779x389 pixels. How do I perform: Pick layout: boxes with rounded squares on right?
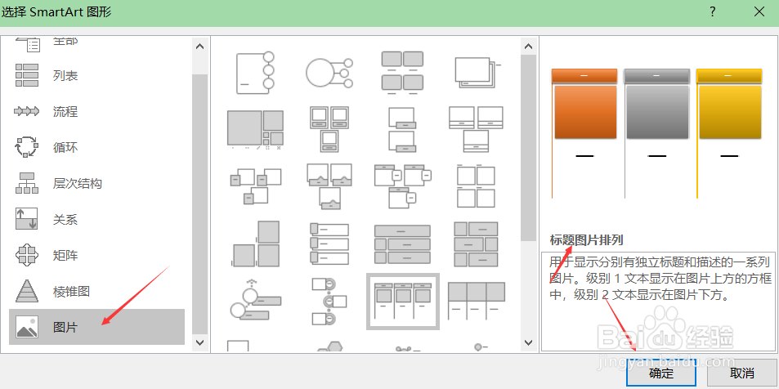point(402,186)
